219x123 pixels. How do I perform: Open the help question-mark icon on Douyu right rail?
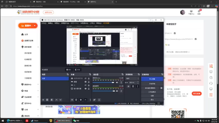click(211, 78)
